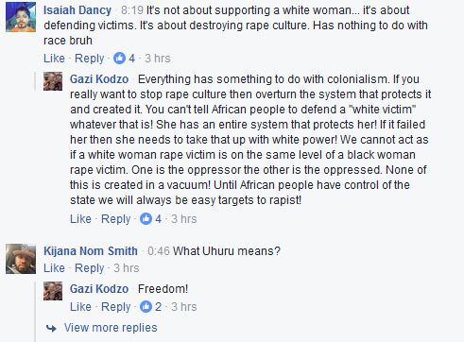Screen dimensions: 464x342
Task: Open Gazi Kodzo's avatar beside Freedom! reply
Action: tap(53, 291)
